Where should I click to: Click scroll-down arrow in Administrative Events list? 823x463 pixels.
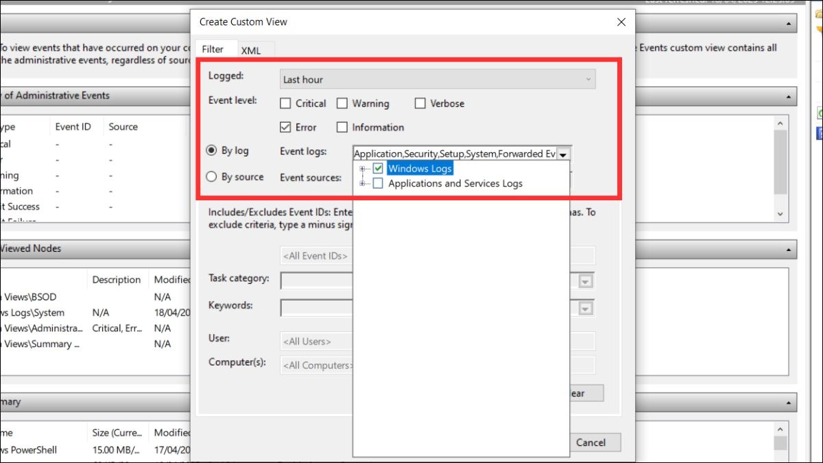(779, 214)
